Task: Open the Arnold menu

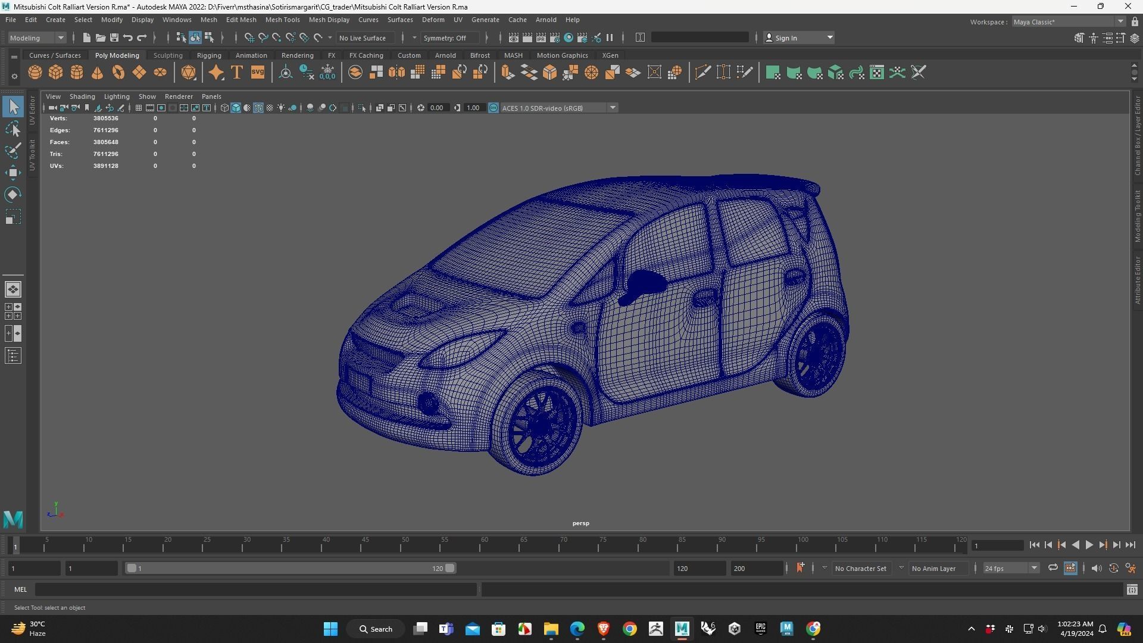Action: pyautogui.click(x=546, y=20)
